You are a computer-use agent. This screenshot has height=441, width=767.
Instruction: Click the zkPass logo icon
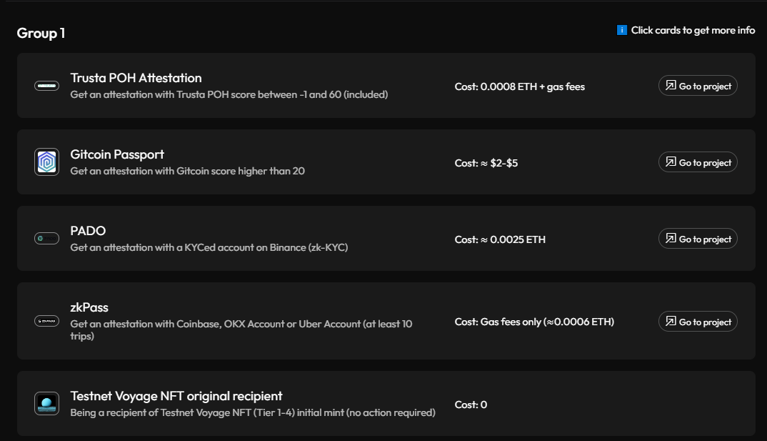(46, 321)
